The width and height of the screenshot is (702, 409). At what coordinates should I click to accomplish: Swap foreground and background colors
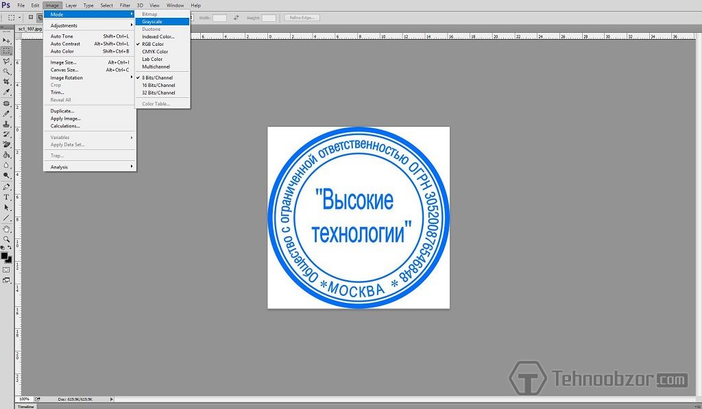10,247
